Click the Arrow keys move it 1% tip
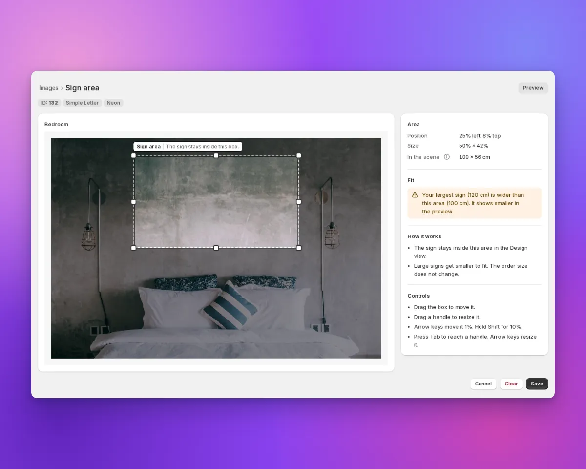The width and height of the screenshot is (586, 469). [468, 327]
